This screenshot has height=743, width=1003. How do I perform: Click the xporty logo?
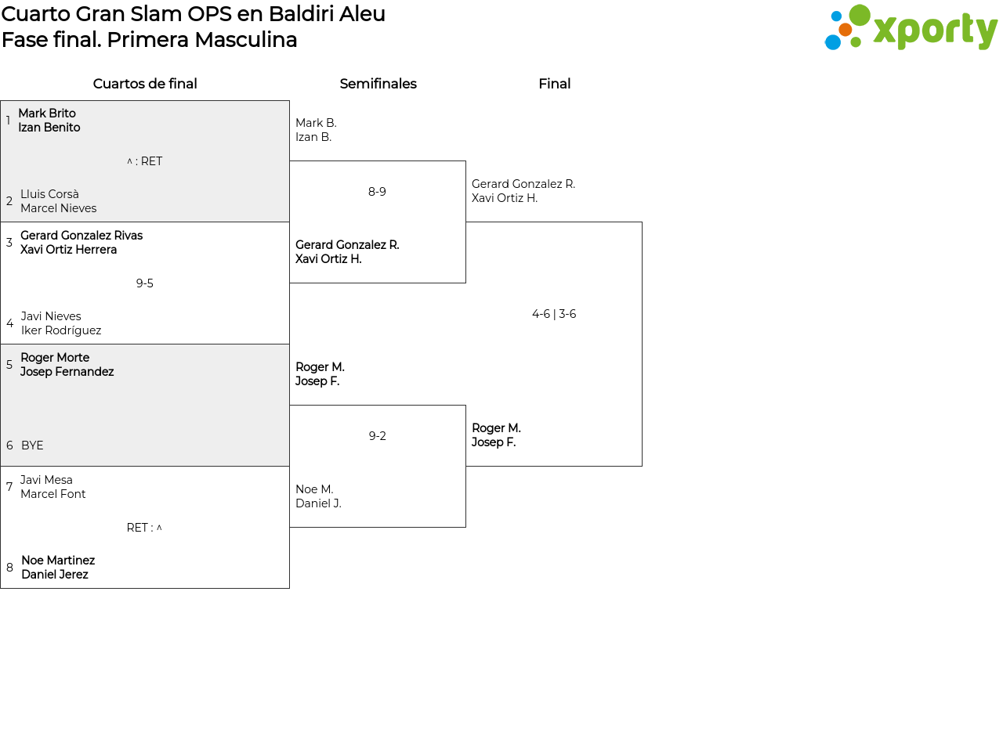pyautogui.click(x=911, y=28)
